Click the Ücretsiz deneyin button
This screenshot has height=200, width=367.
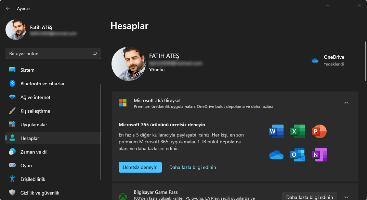coord(140,167)
